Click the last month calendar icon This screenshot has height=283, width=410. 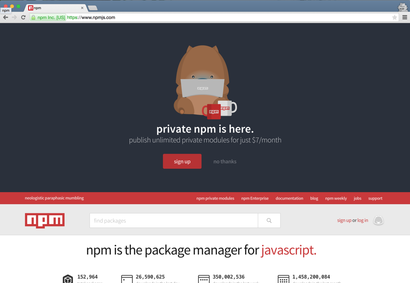pyautogui.click(x=283, y=279)
